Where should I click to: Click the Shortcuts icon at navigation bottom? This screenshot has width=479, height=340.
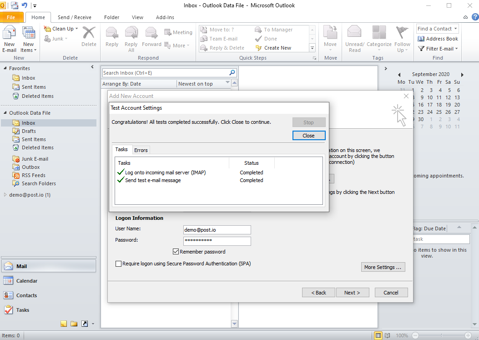tap(85, 324)
